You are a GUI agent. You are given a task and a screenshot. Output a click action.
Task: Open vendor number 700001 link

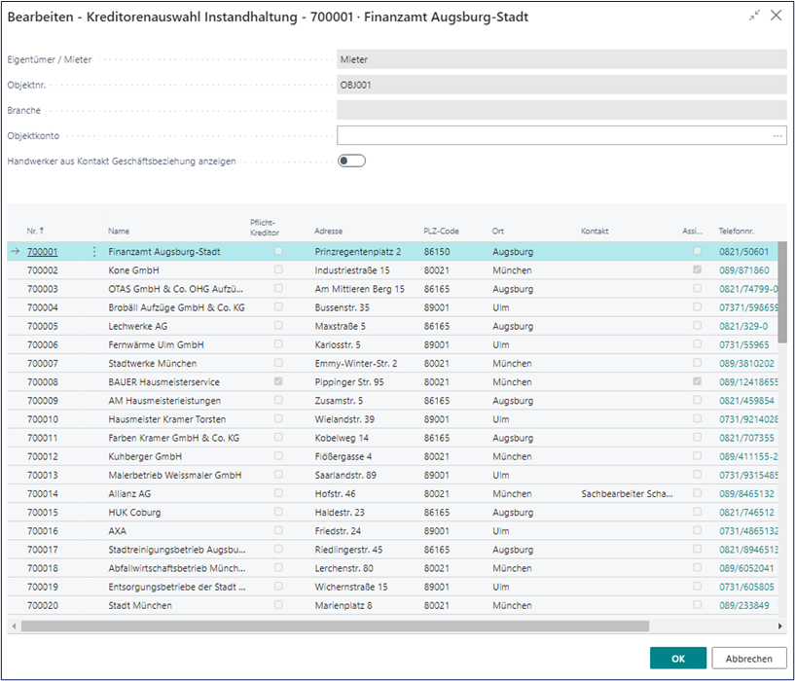[43, 252]
